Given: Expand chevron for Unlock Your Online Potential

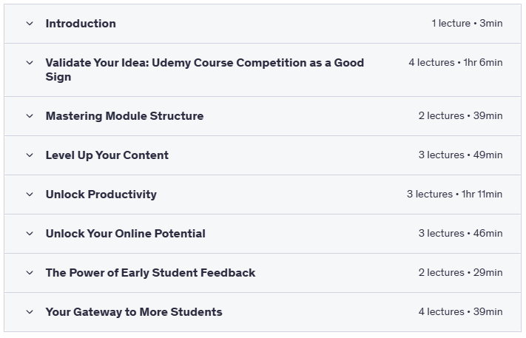Looking at the screenshot, I should pos(30,234).
